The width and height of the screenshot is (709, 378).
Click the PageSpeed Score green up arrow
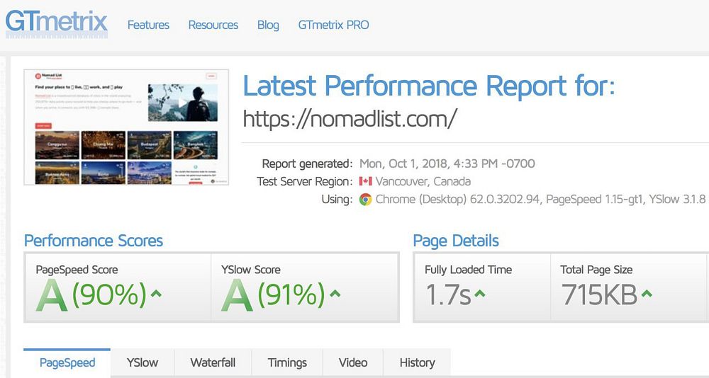(x=155, y=294)
